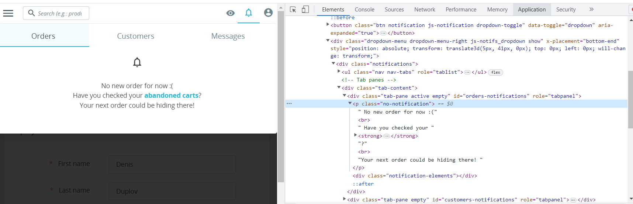Follow the abandoned carts link

tap(171, 96)
